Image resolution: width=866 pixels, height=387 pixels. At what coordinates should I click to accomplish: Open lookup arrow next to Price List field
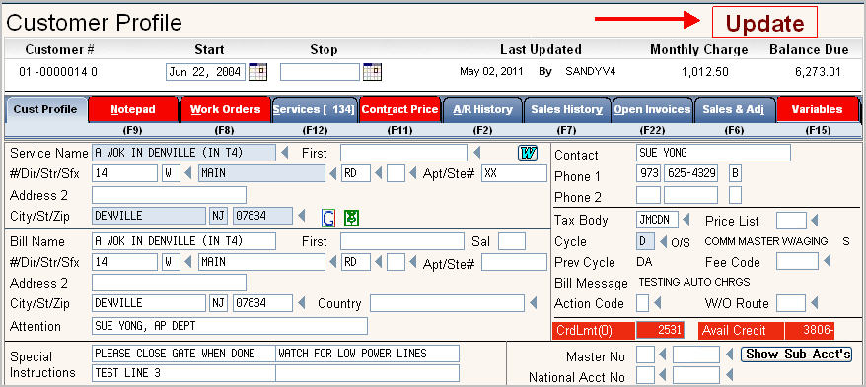[x=814, y=221]
